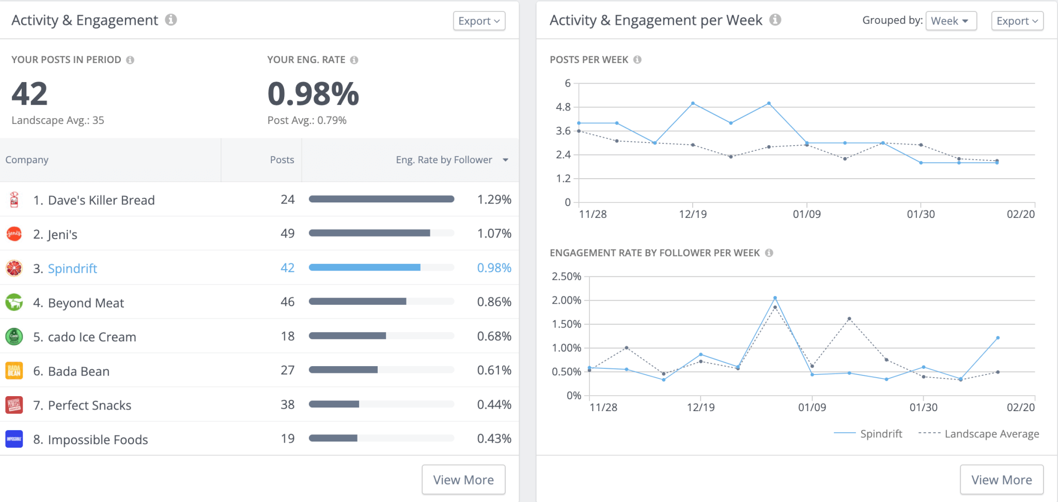Viewport: 1058px width, 502px height.
Task: Toggle Landscape Average series in chart legend
Action: tap(978, 434)
